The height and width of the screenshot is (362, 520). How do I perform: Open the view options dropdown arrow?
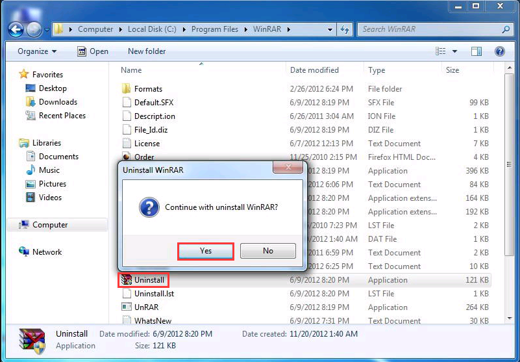pos(454,51)
